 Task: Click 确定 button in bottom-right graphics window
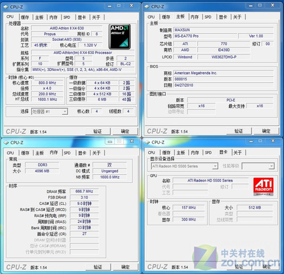(x=266, y=267)
